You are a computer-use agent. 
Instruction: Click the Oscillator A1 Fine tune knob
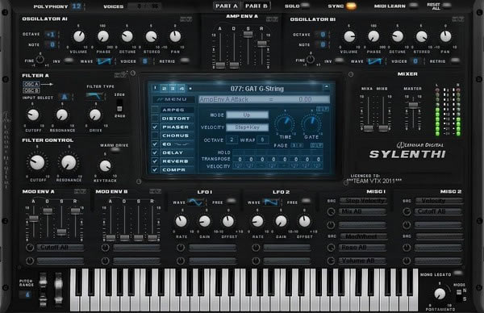click(40, 59)
